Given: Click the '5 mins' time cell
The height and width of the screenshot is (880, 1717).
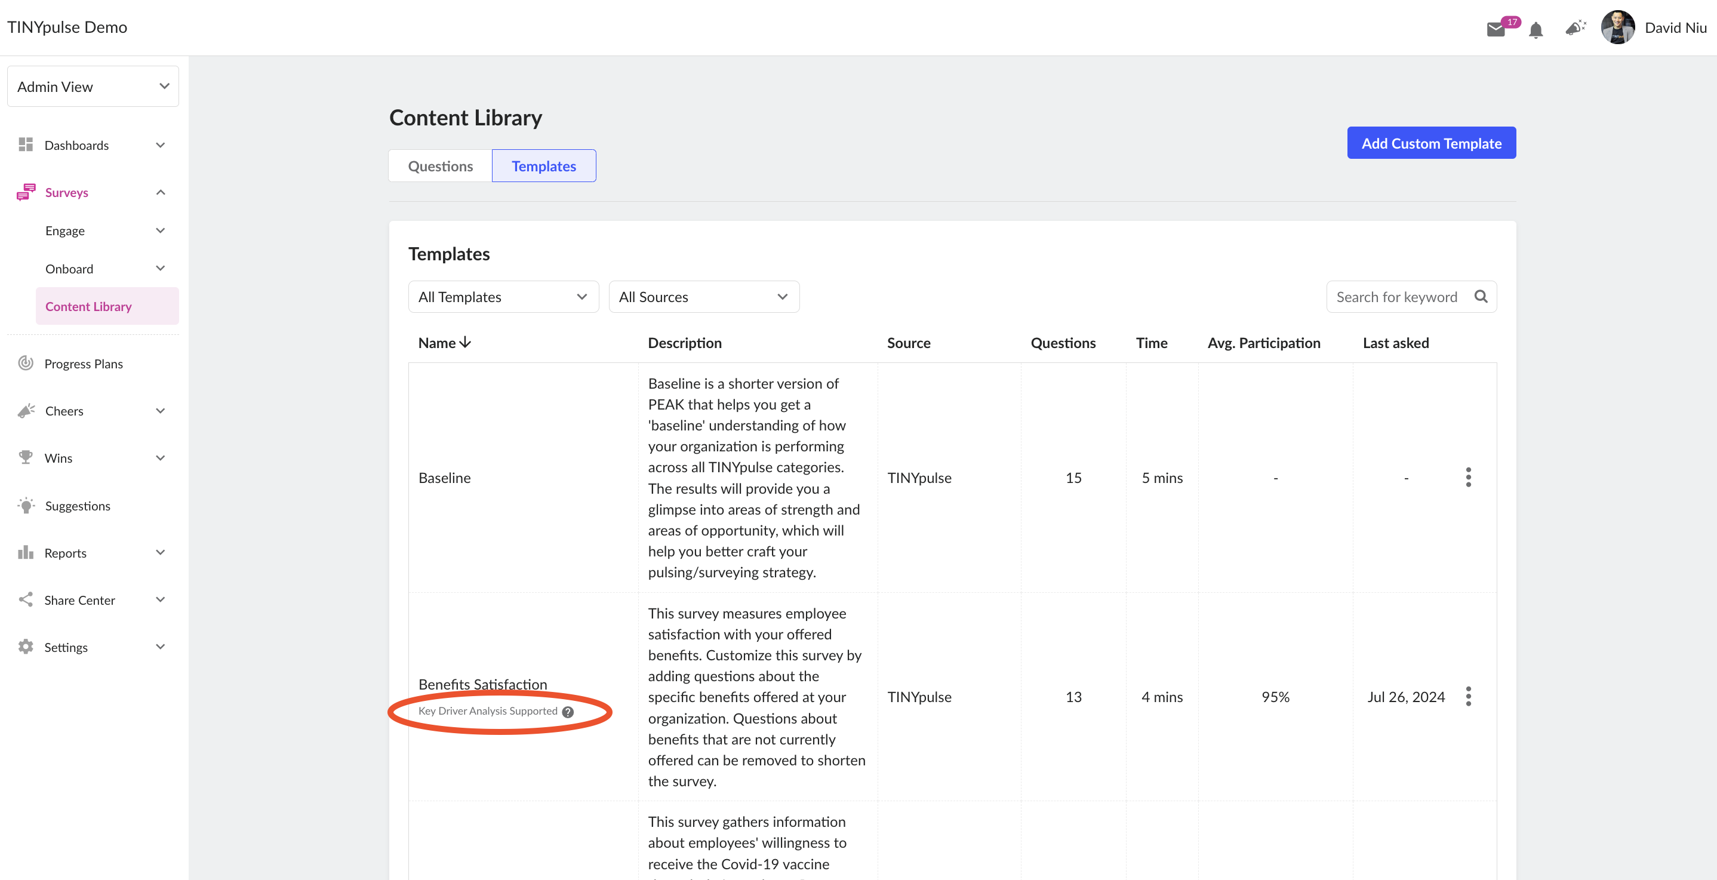Looking at the screenshot, I should pos(1162,478).
